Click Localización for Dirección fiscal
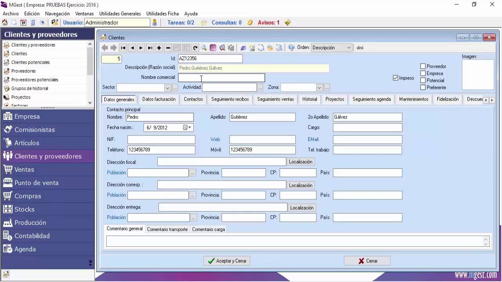The width and height of the screenshot is (502, 282). pos(301,162)
